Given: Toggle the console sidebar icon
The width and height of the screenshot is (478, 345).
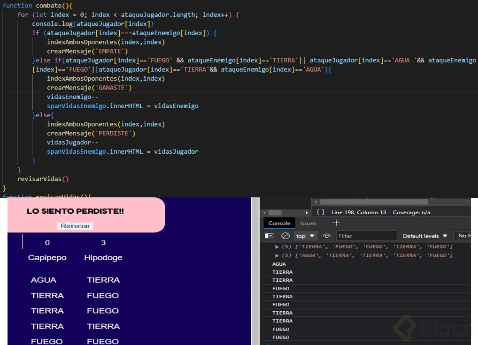Looking at the screenshot, I should point(269,236).
